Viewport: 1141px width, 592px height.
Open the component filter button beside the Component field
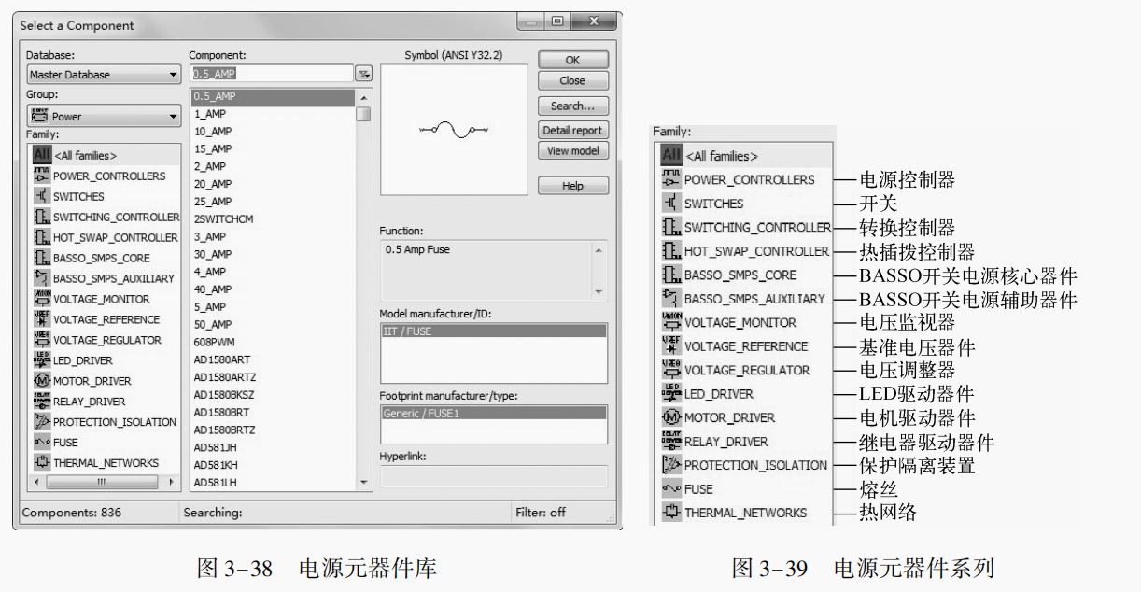click(x=363, y=74)
